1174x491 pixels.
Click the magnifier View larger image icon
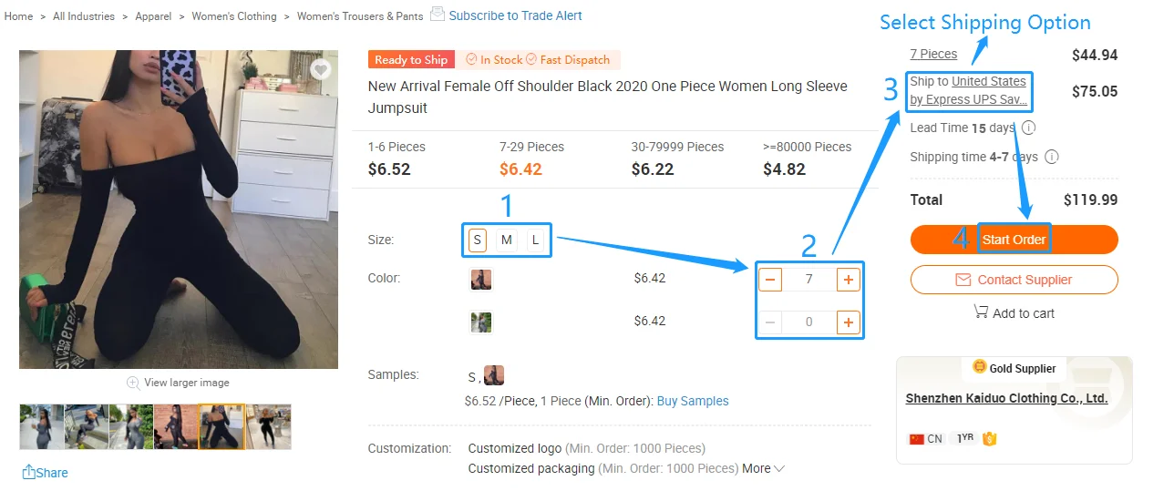coord(133,383)
